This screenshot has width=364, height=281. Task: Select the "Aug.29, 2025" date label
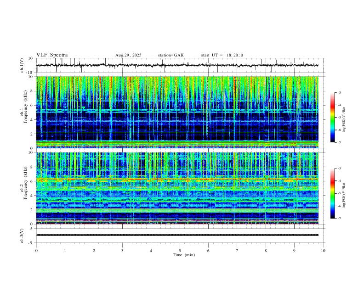128,55
